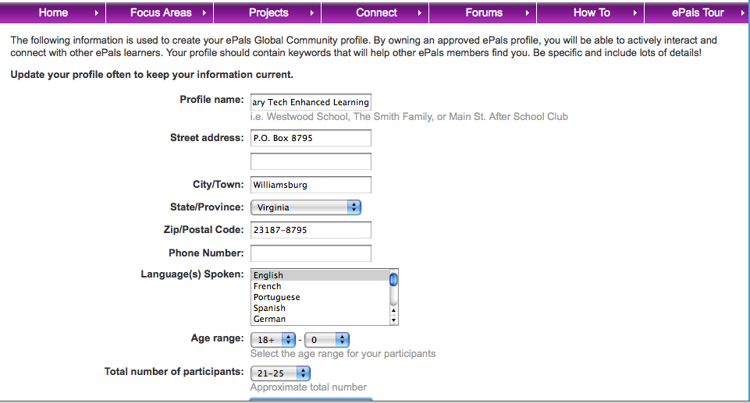Select English in the languages list

[x=321, y=275]
